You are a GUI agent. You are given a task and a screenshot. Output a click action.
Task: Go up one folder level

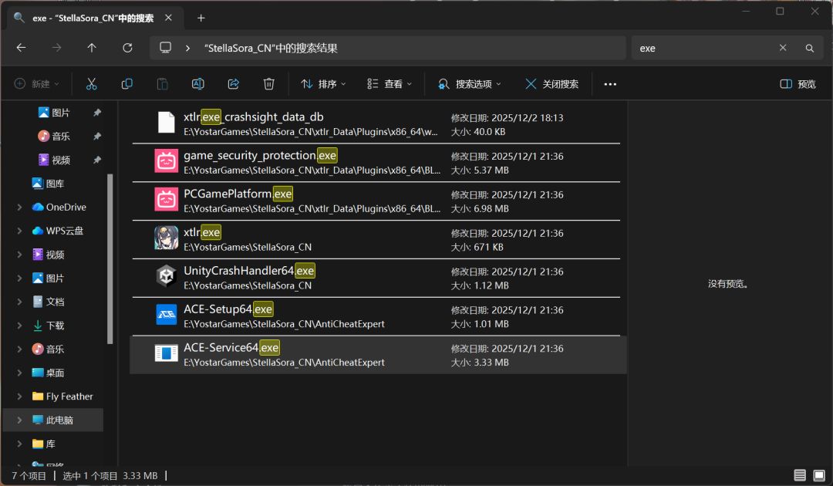[x=91, y=48]
